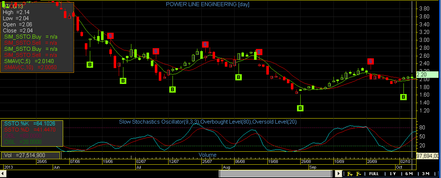The width and height of the screenshot is (441, 178).
Task: Click the .SMAV(C,5) =2.0140 readout
Action: 28,61
